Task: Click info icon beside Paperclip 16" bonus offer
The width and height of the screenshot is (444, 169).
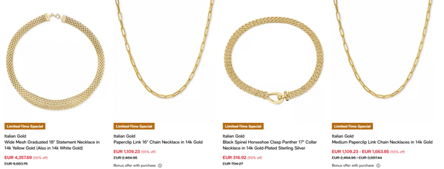Action: tap(160, 166)
